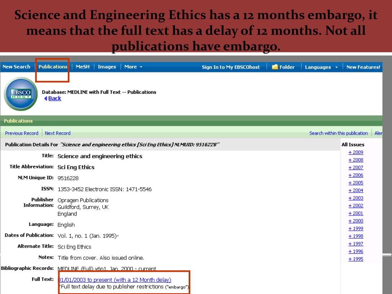Open full text 01/01/2003 to present link
Screen dimensions: 392x294
tap(115, 280)
